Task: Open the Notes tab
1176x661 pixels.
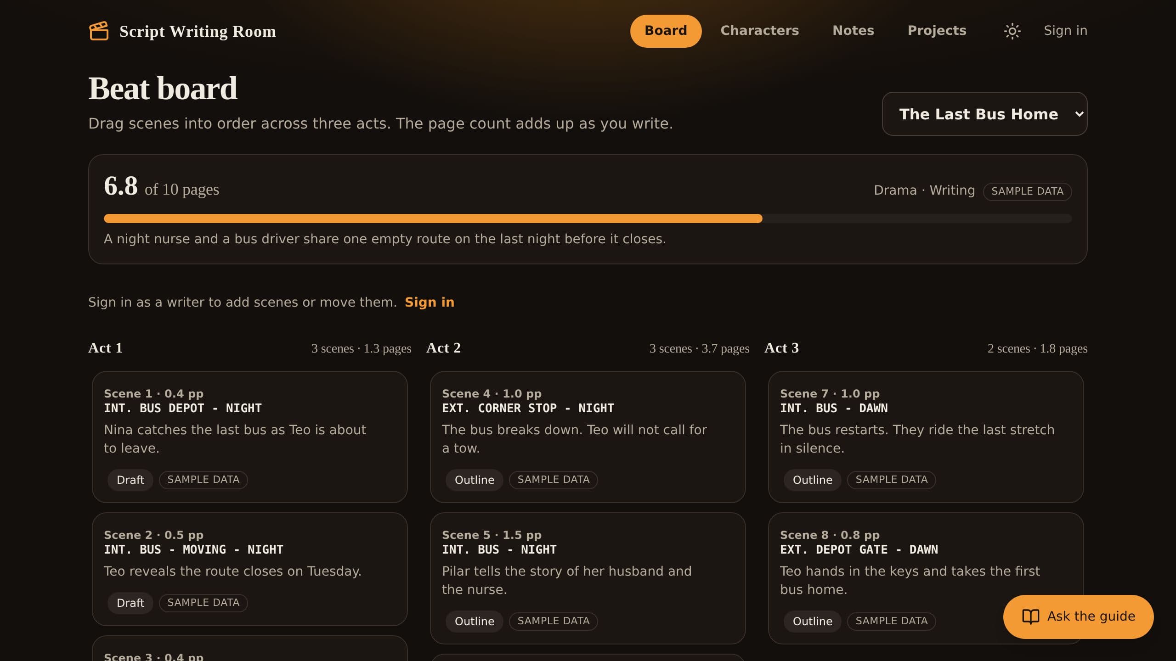Action: pyautogui.click(x=853, y=31)
